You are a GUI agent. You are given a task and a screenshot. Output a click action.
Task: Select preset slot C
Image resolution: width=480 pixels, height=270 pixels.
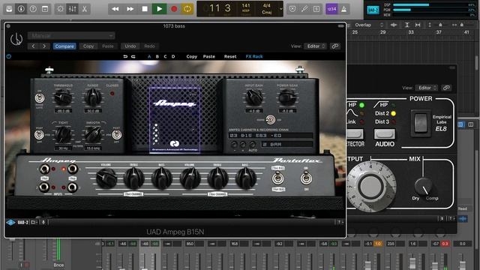pos(165,56)
